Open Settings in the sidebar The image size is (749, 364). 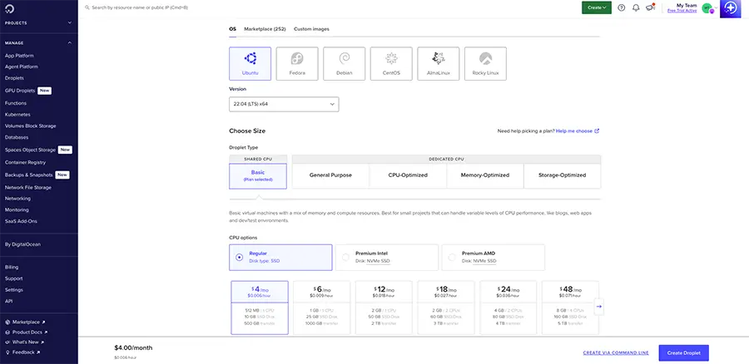pos(14,289)
